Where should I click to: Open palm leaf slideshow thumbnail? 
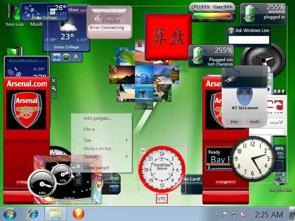pyautogui.click(x=126, y=56)
